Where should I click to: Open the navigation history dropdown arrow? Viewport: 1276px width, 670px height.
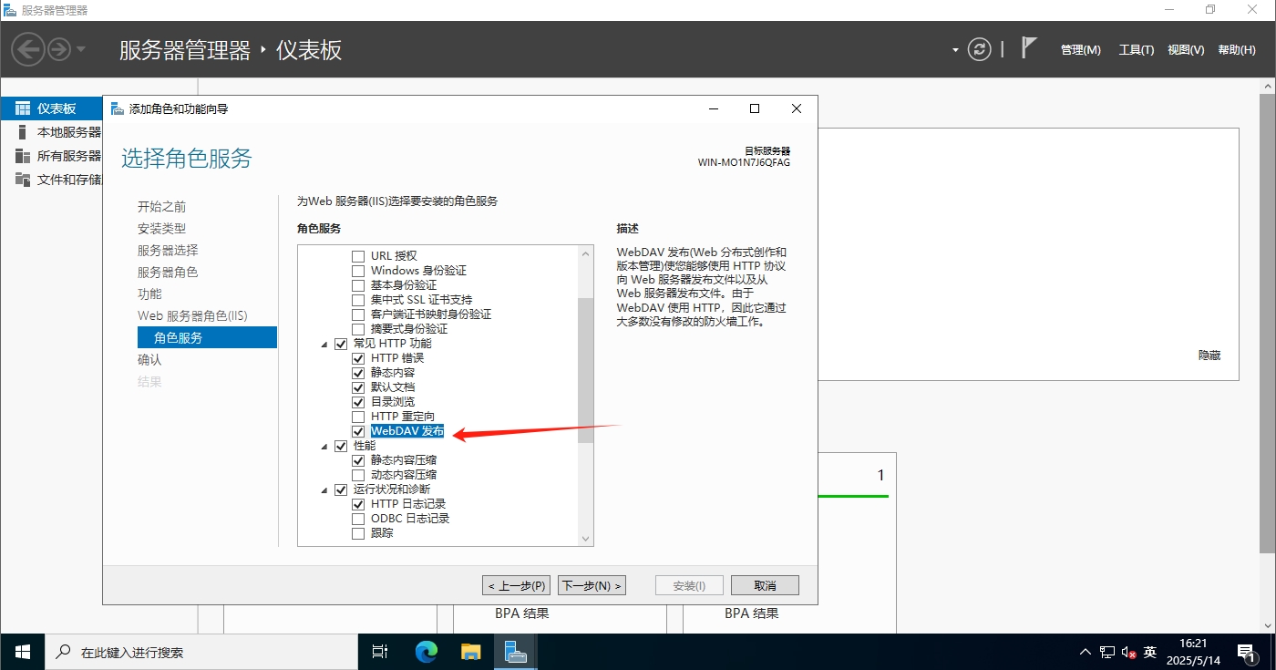click(81, 49)
